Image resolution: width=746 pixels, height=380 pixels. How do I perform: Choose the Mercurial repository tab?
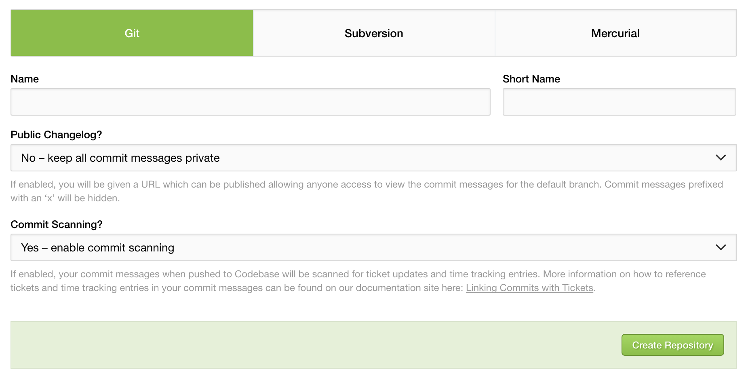[x=615, y=33]
